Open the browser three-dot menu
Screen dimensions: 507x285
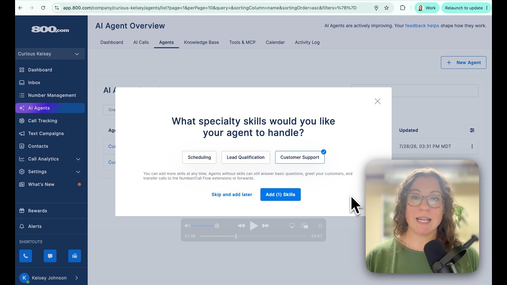click(487, 8)
